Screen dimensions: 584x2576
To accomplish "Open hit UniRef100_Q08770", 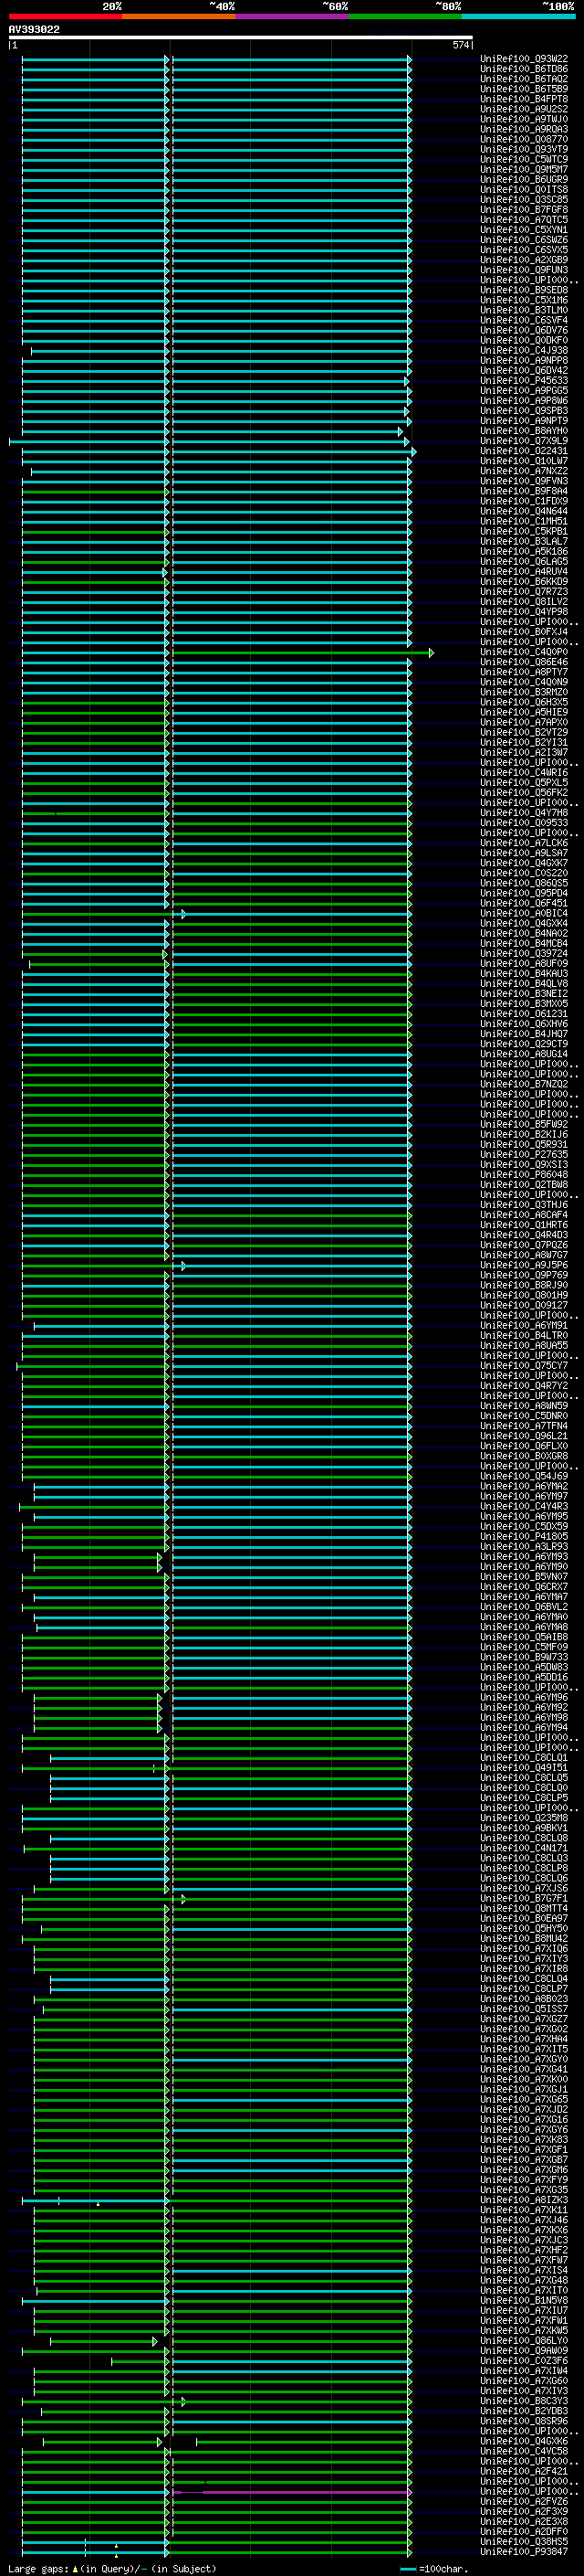I will pyautogui.click(x=524, y=139).
